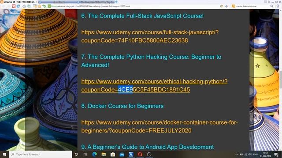Click the blue reload page icon

click(19, 6)
